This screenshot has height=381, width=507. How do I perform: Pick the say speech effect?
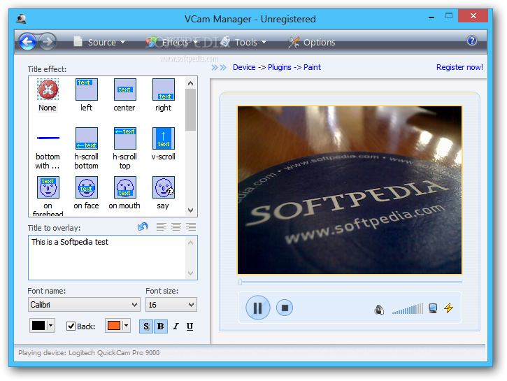point(163,193)
